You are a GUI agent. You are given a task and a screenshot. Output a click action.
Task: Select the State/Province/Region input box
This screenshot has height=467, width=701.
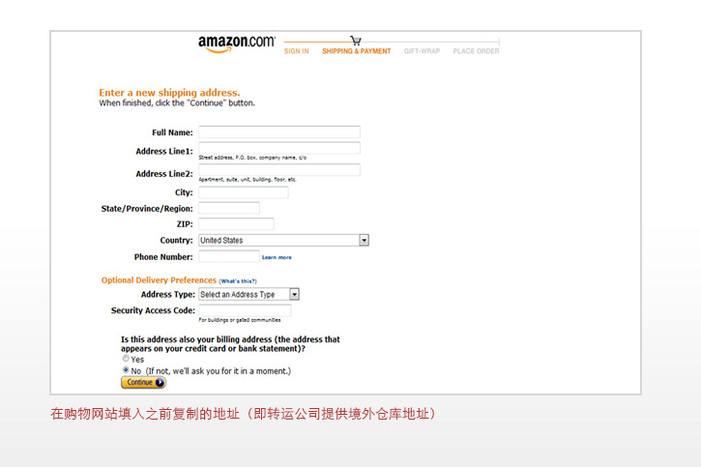228,208
